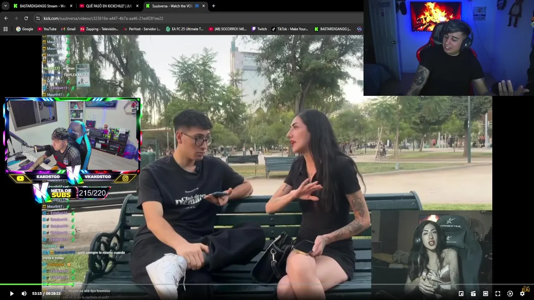The width and height of the screenshot is (534, 300).
Task: Close the BASTARDIGANGG Stream tab
Action: pos(71,6)
